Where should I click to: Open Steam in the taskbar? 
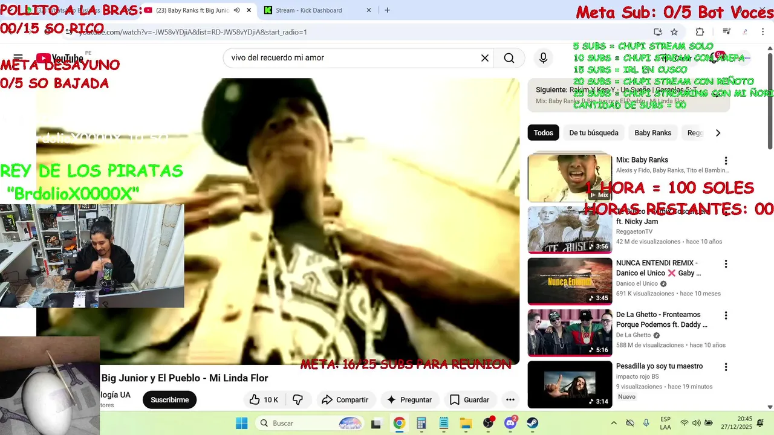(532, 423)
